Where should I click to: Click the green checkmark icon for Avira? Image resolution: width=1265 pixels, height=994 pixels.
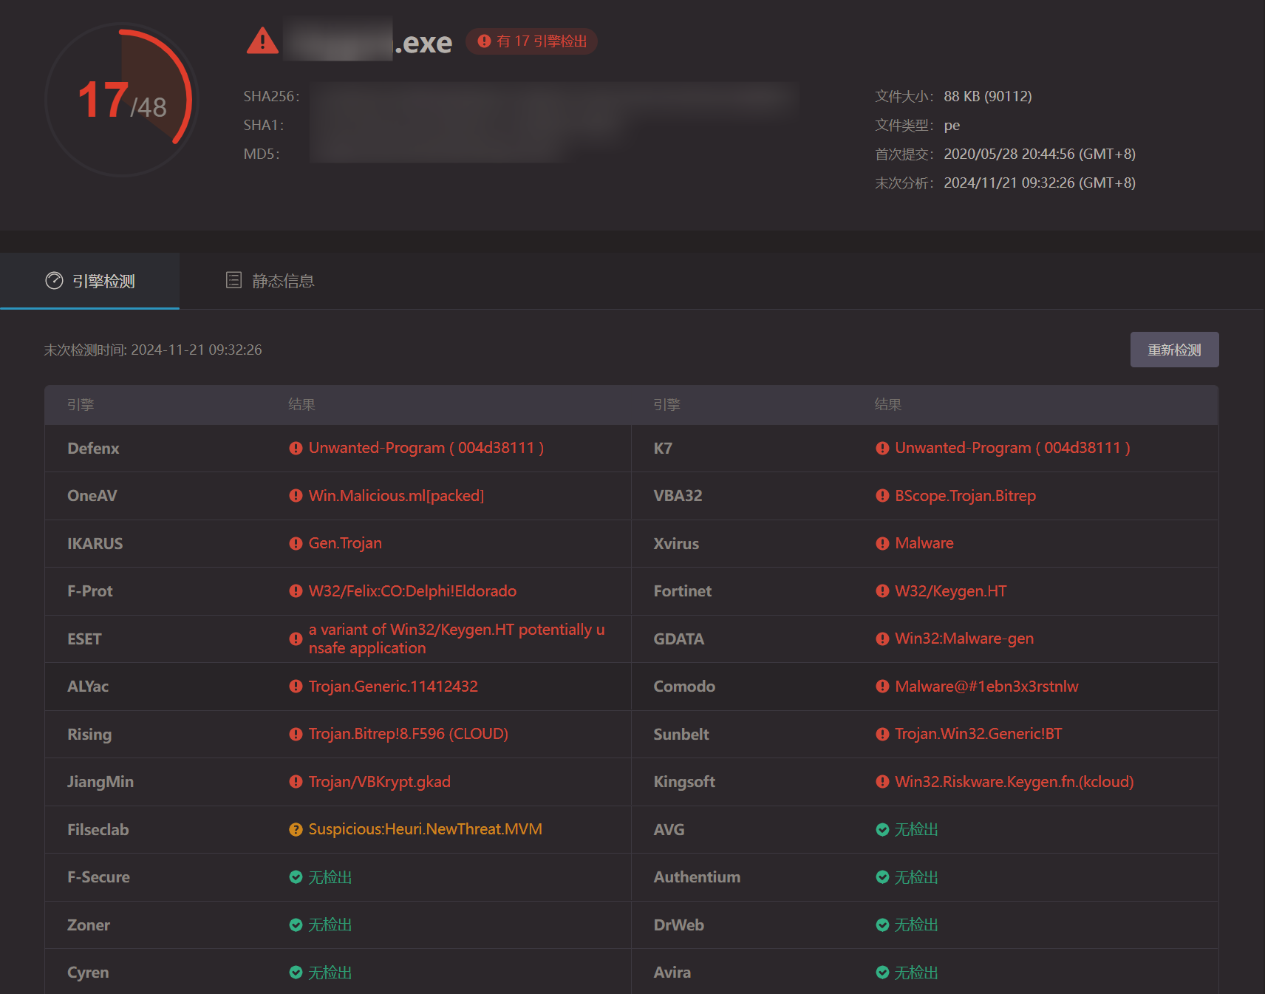tap(882, 973)
